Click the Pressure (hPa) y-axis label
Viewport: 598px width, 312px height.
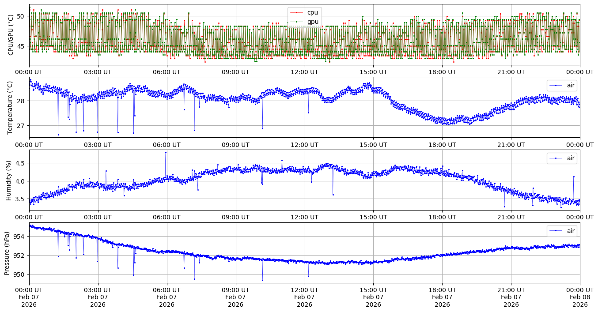[7, 252]
